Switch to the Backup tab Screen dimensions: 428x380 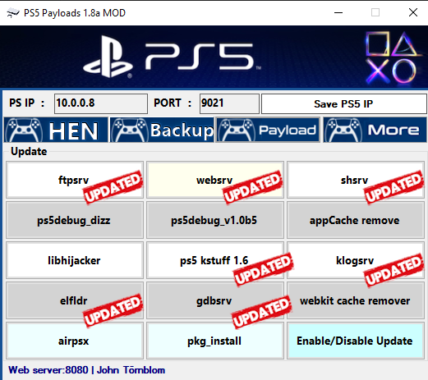[x=162, y=130]
